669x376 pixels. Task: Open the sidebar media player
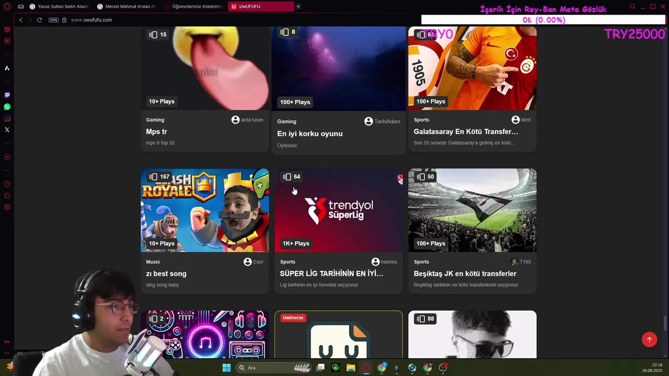(x=7, y=157)
